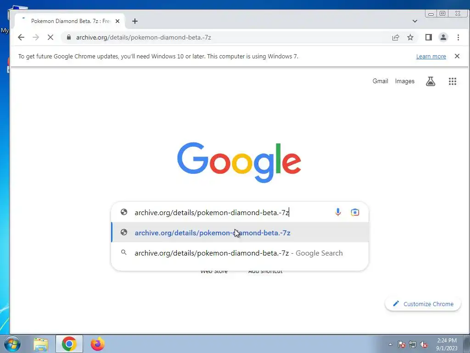Image resolution: width=470 pixels, height=353 pixels.
Task: Open Google Images link
Action: [404, 81]
